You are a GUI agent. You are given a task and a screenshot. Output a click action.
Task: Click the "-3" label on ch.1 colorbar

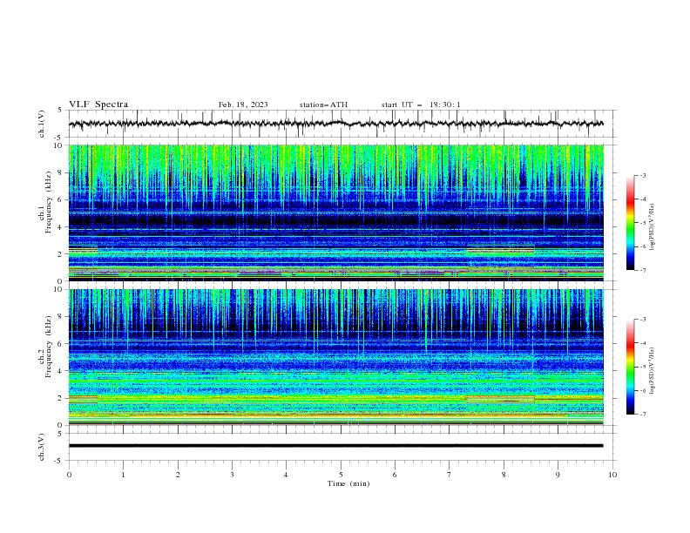coord(642,175)
